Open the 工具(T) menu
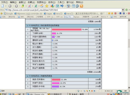 (61, 2)
